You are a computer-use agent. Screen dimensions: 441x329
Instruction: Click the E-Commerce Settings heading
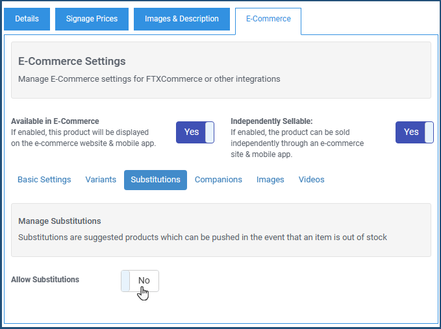pos(72,61)
